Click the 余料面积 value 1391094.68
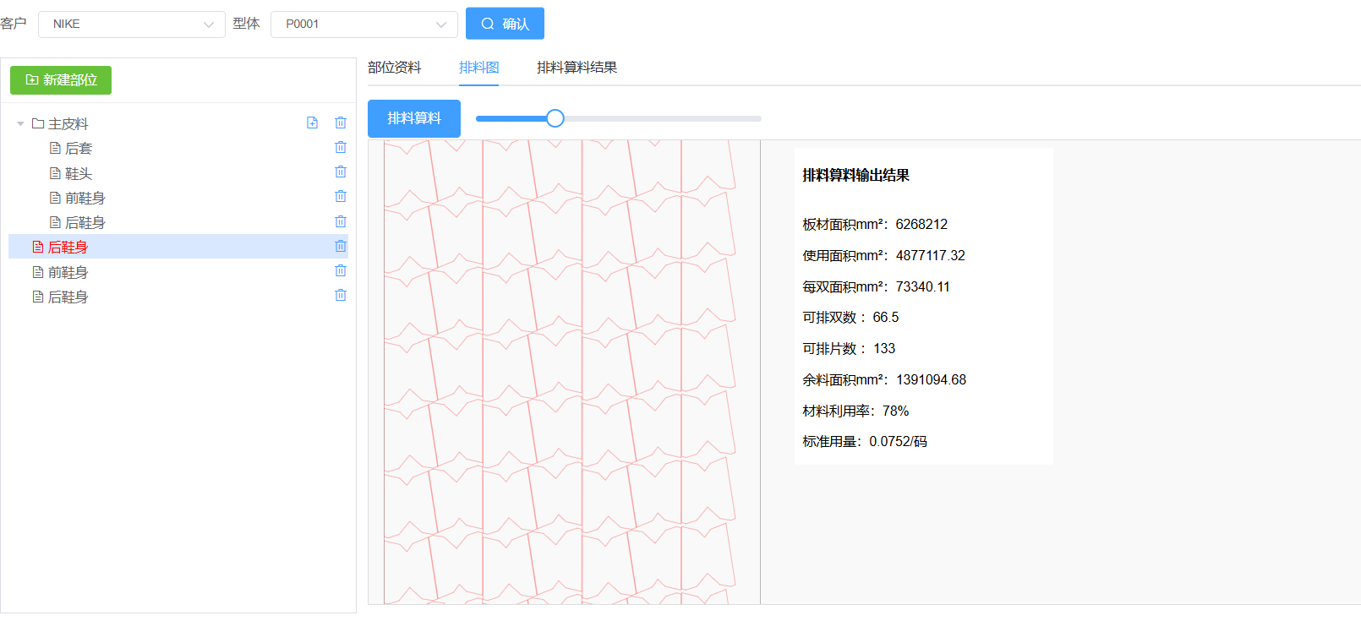The width and height of the screenshot is (1361, 621). pos(932,379)
